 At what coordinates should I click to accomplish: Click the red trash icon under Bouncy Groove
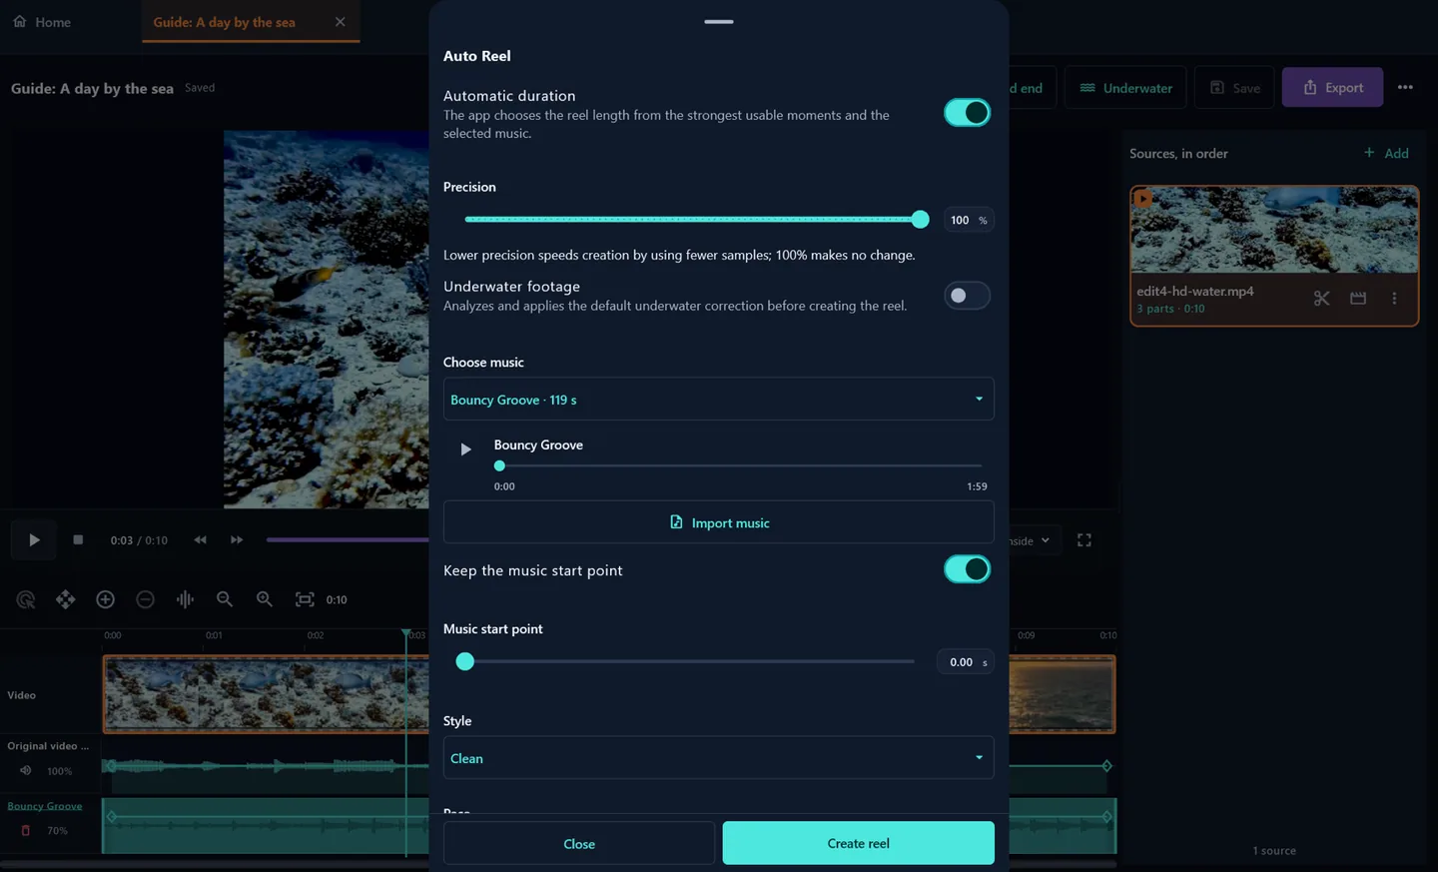click(x=26, y=831)
